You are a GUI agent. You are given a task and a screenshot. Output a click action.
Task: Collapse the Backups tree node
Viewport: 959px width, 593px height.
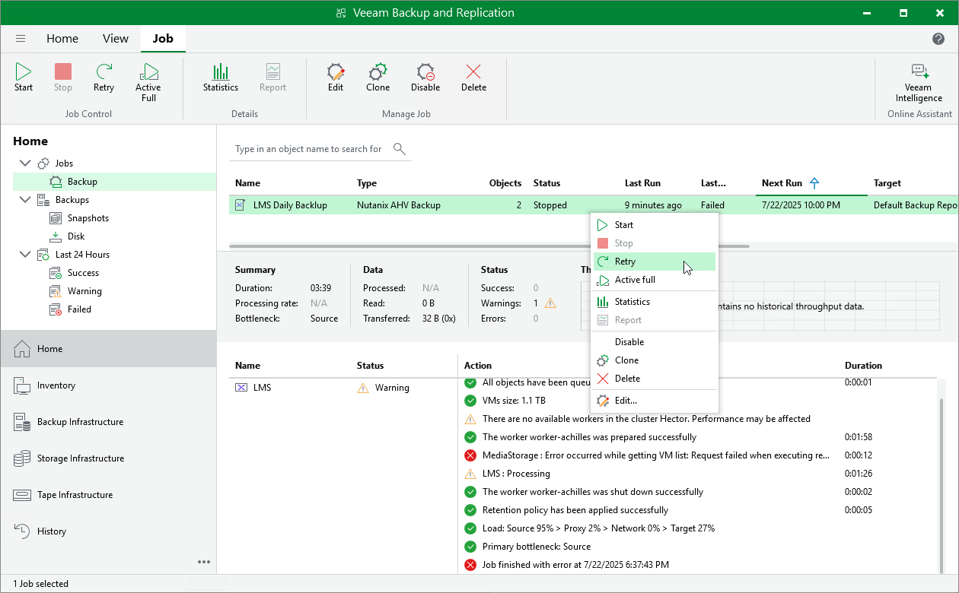coord(24,200)
